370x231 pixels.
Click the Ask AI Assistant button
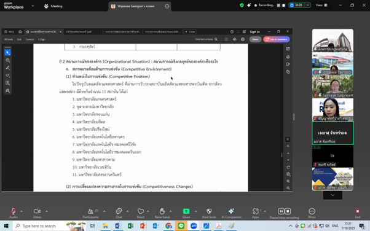(x=277, y=39)
